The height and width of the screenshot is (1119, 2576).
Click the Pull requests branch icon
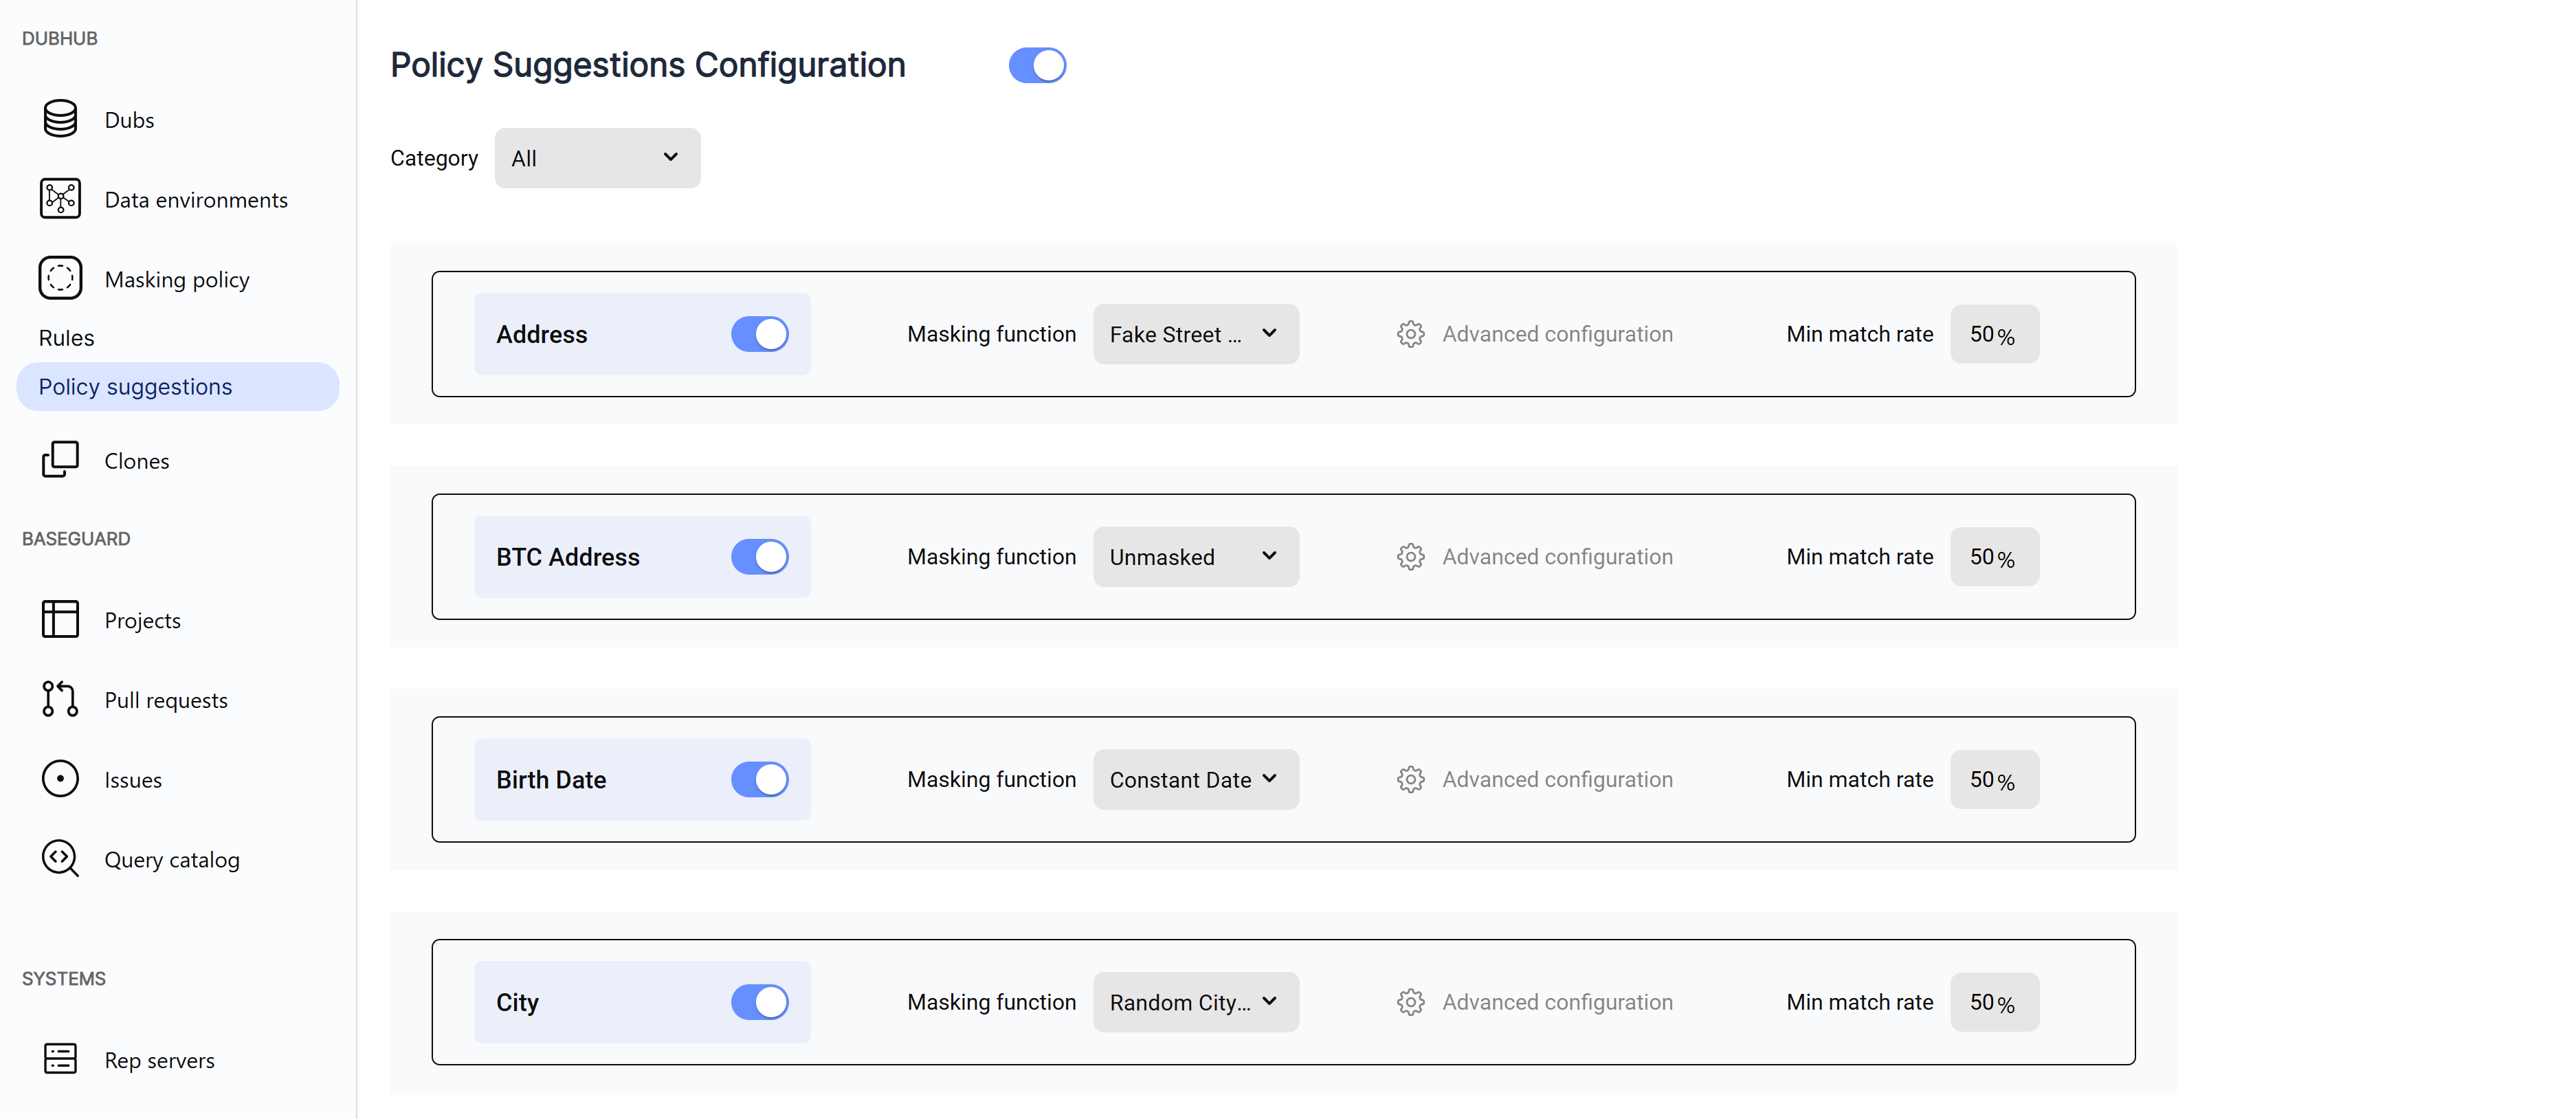click(60, 699)
